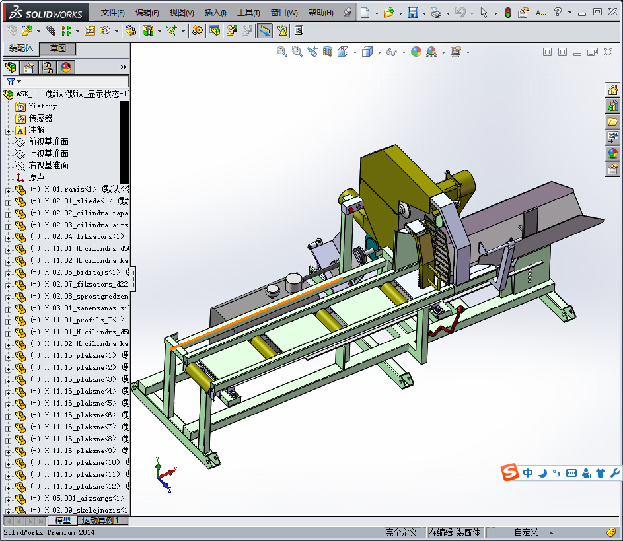Click the Open file folder icon

click(388, 13)
